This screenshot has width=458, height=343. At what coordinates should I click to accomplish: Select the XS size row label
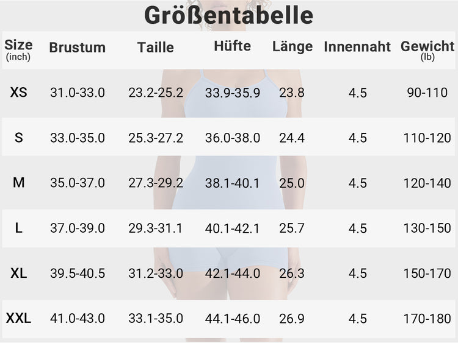tap(19, 93)
